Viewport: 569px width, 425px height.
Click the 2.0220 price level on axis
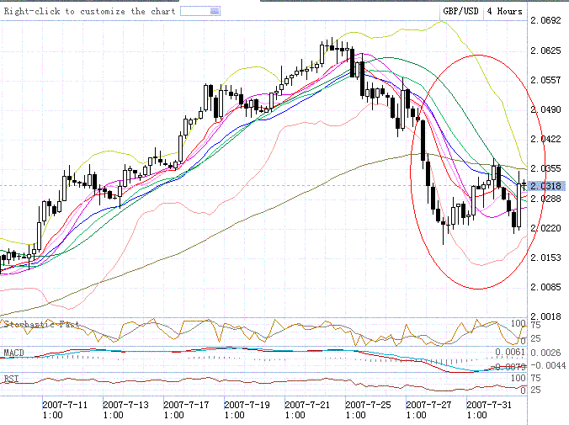click(547, 227)
